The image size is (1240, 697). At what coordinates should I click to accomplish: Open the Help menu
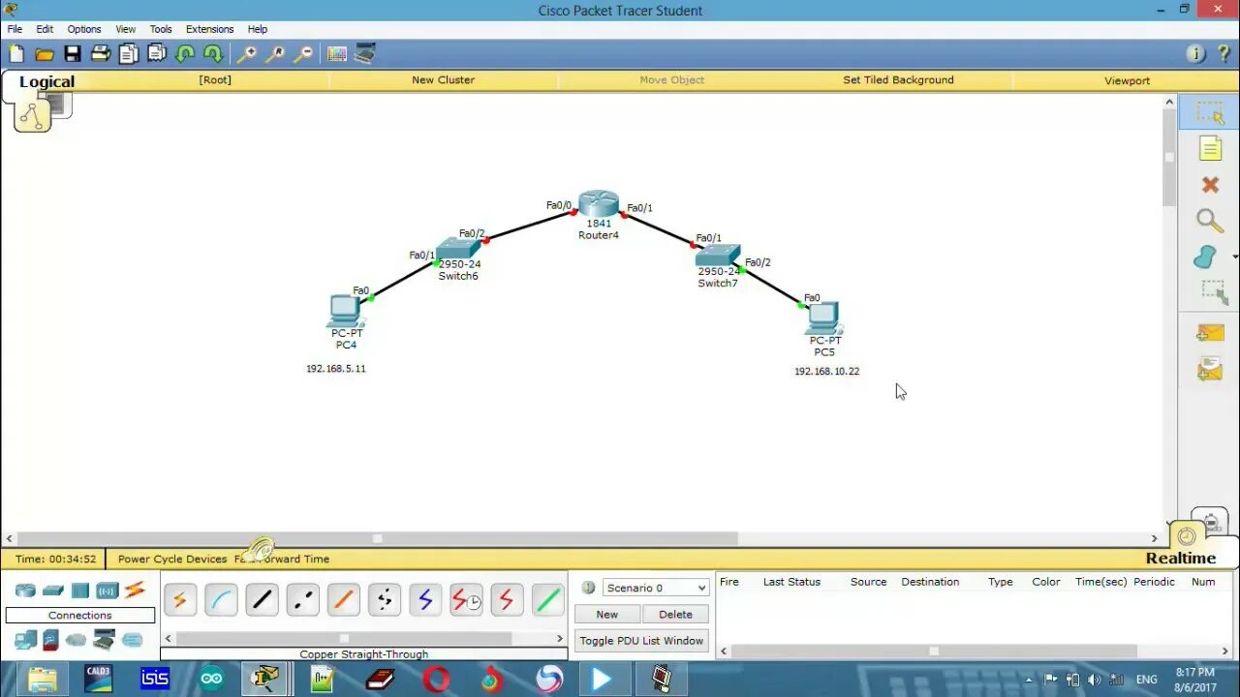click(x=257, y=29)
